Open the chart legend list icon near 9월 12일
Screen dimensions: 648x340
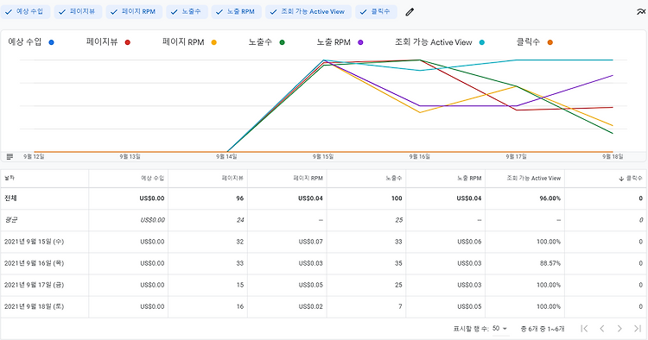click(x=10, y=157)
